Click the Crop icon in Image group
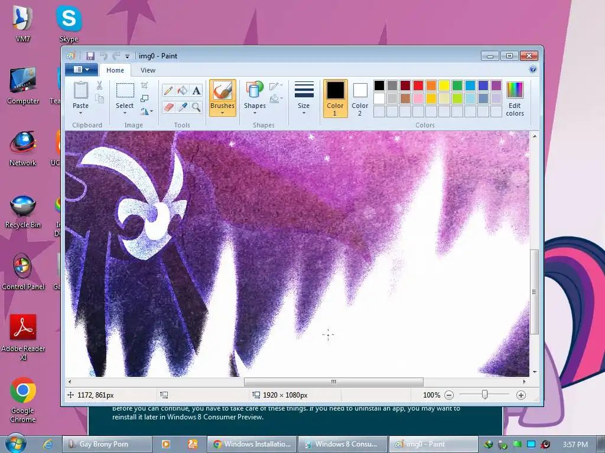The width and height of the screenshot is (605, 453). tap(144, 86)
